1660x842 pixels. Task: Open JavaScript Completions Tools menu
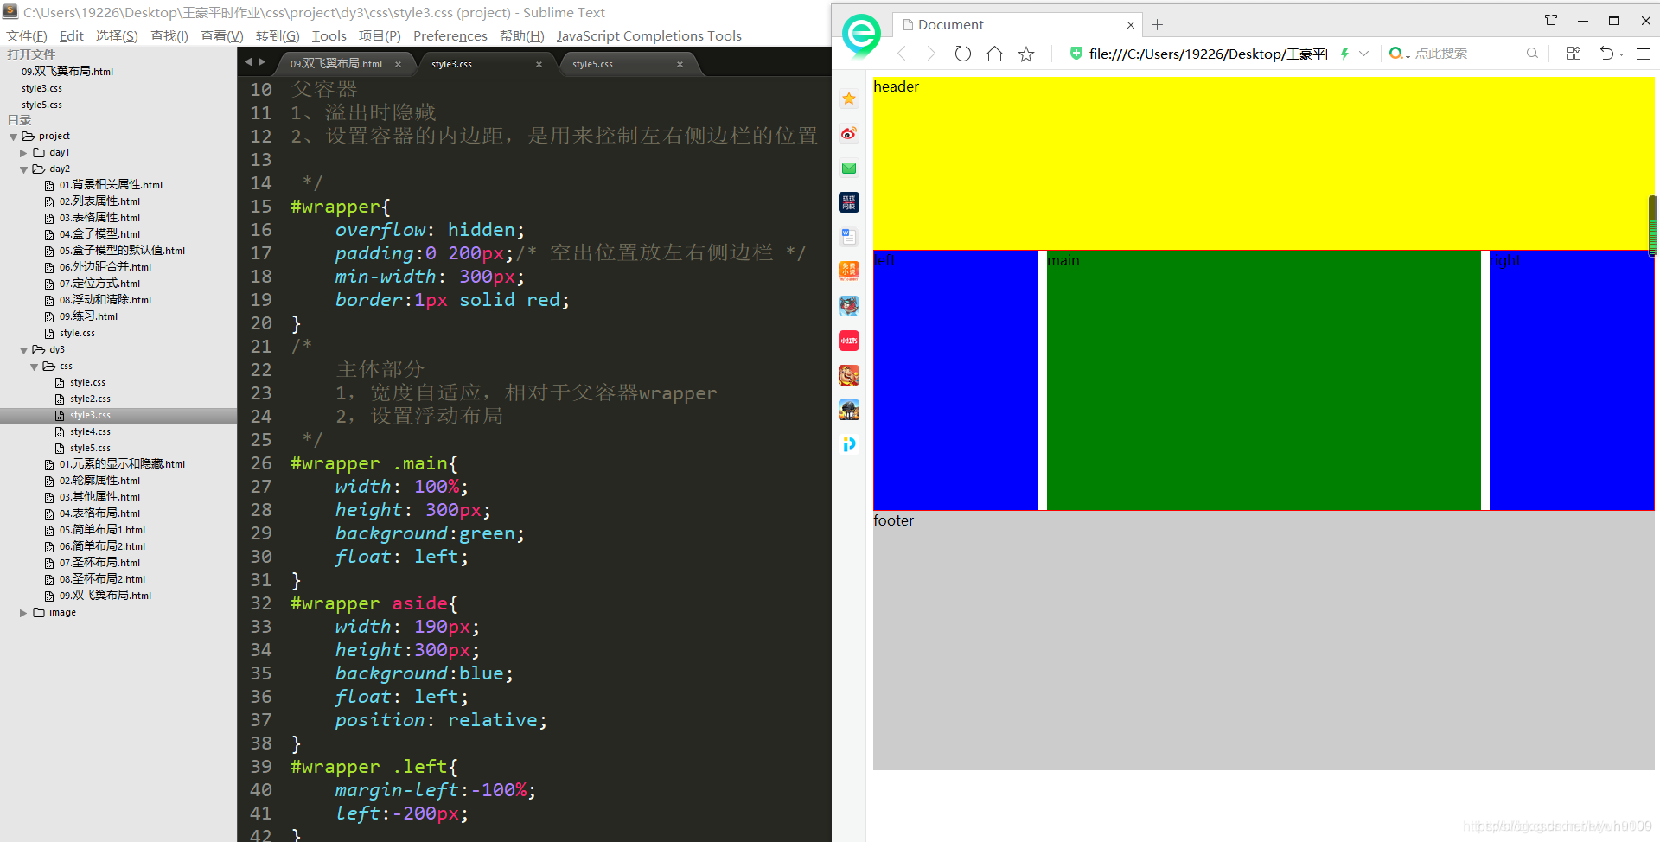click(x=649, y=35)
